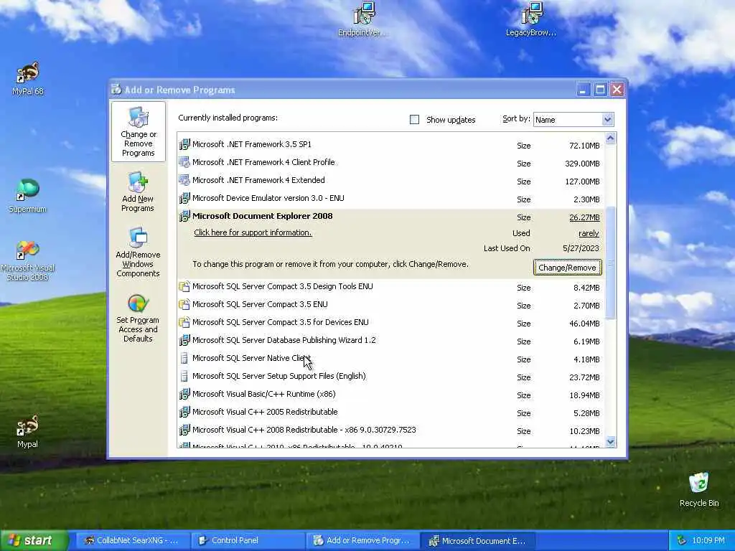
Task: Select SQL Server Setup Support Files (English)
Action: 390,376
